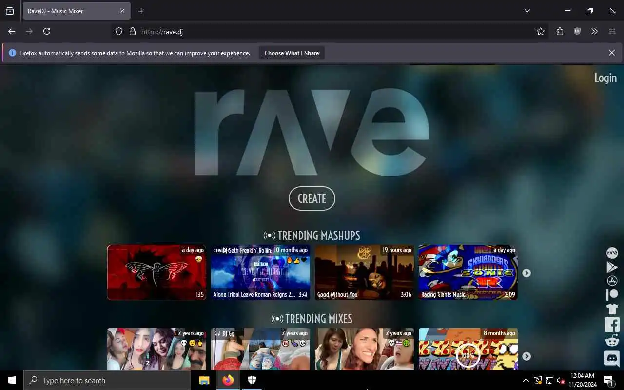Click the information icon in notification bar
The height and width of the screenshot is (390, 624).
pos(12,53)
